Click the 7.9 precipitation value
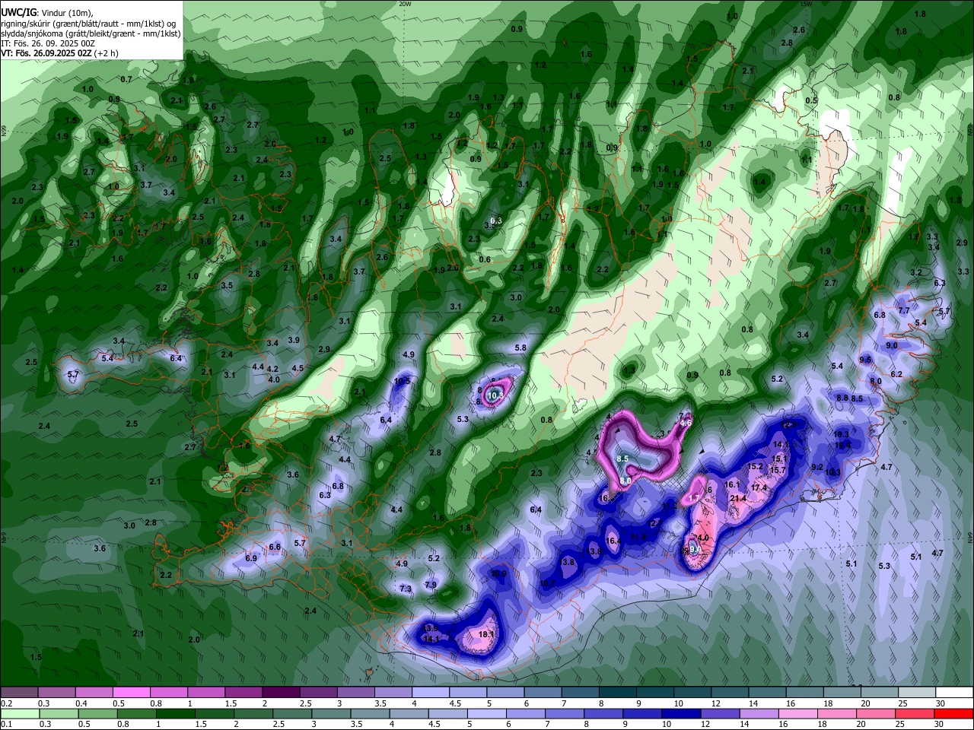 (x=431, y=586)
